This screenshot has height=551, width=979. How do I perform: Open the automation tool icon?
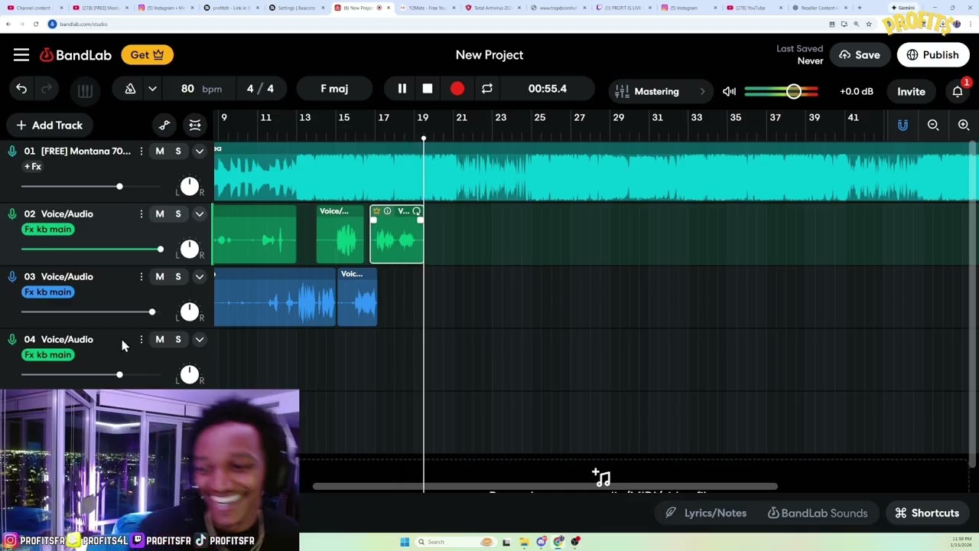[x=164, y=126]
